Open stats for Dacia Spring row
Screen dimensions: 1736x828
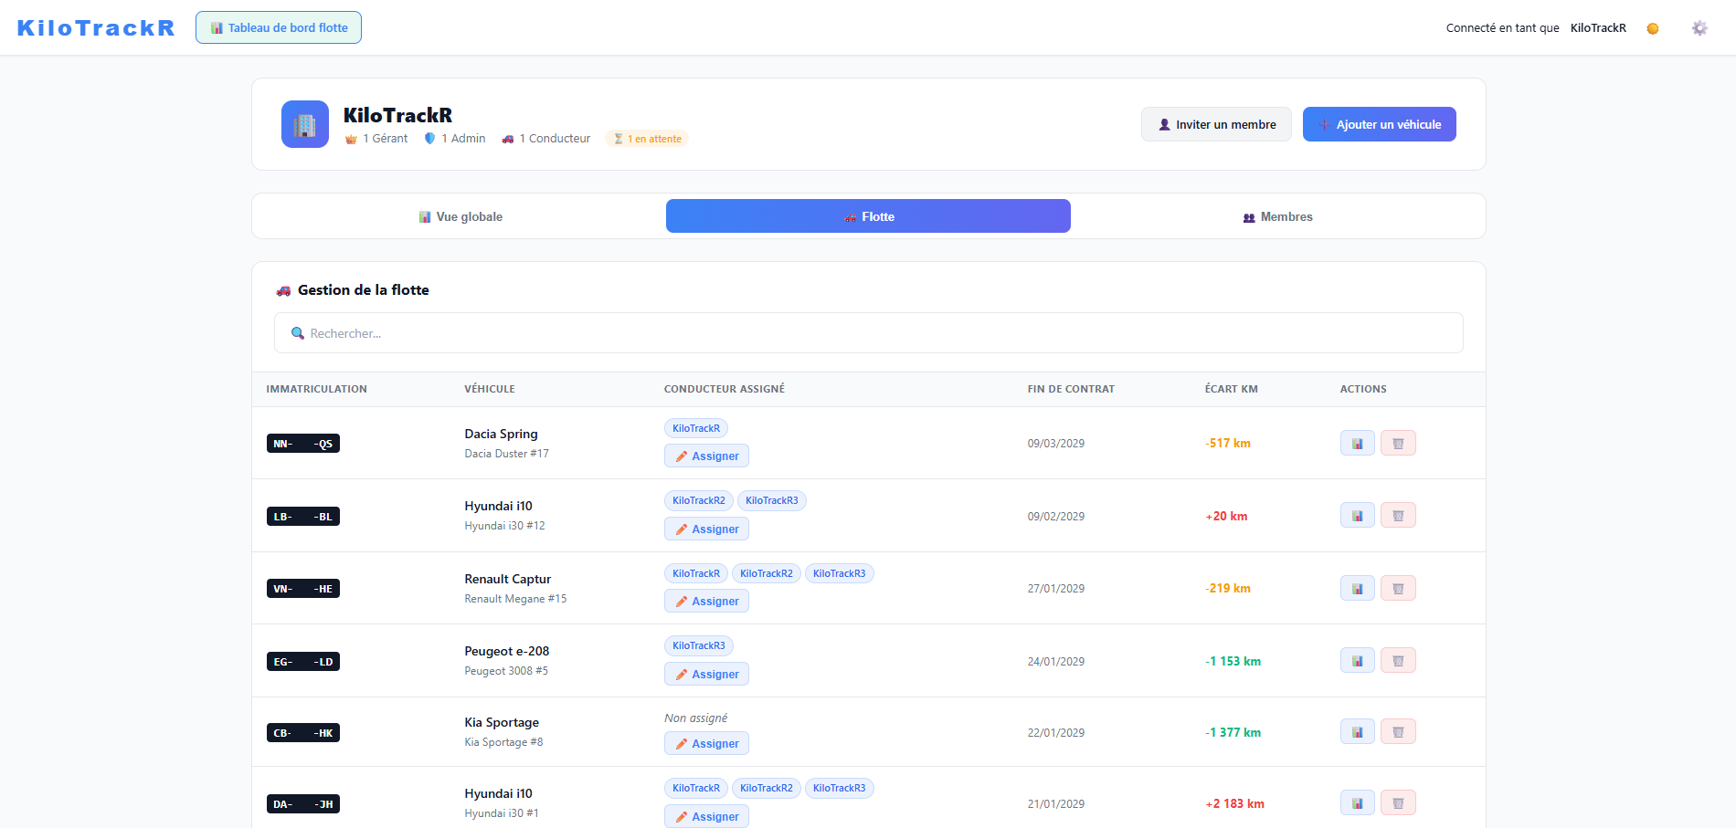(x=1357, y=443)
